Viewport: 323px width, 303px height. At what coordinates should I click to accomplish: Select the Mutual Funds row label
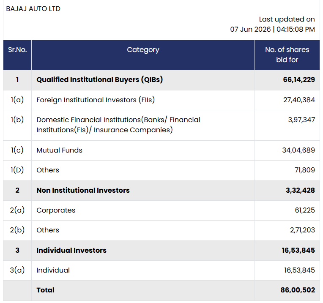59,150
